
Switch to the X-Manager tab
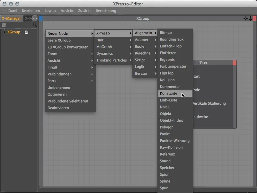[x=11, y=18]
